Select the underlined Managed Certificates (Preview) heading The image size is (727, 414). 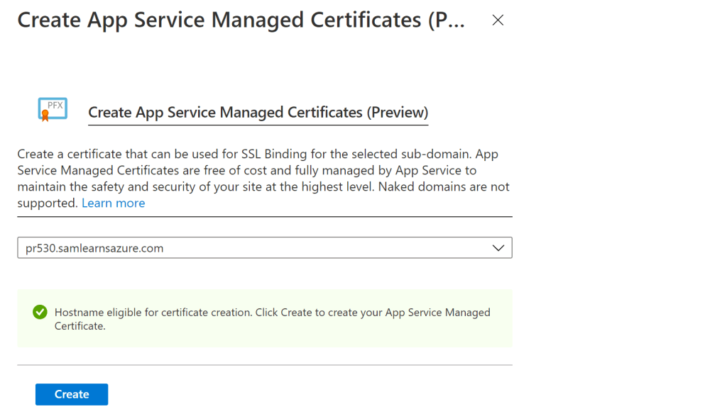[x=258, y=113]
